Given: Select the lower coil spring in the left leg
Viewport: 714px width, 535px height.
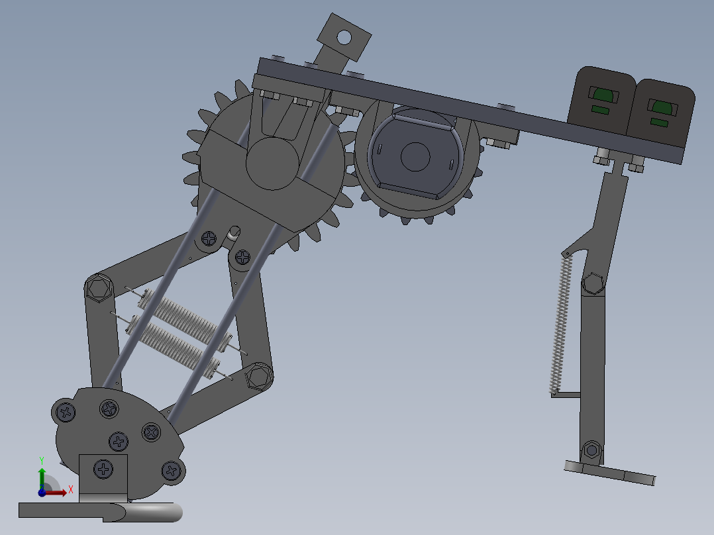Looking at the screenshot, I should click(173, 346).
